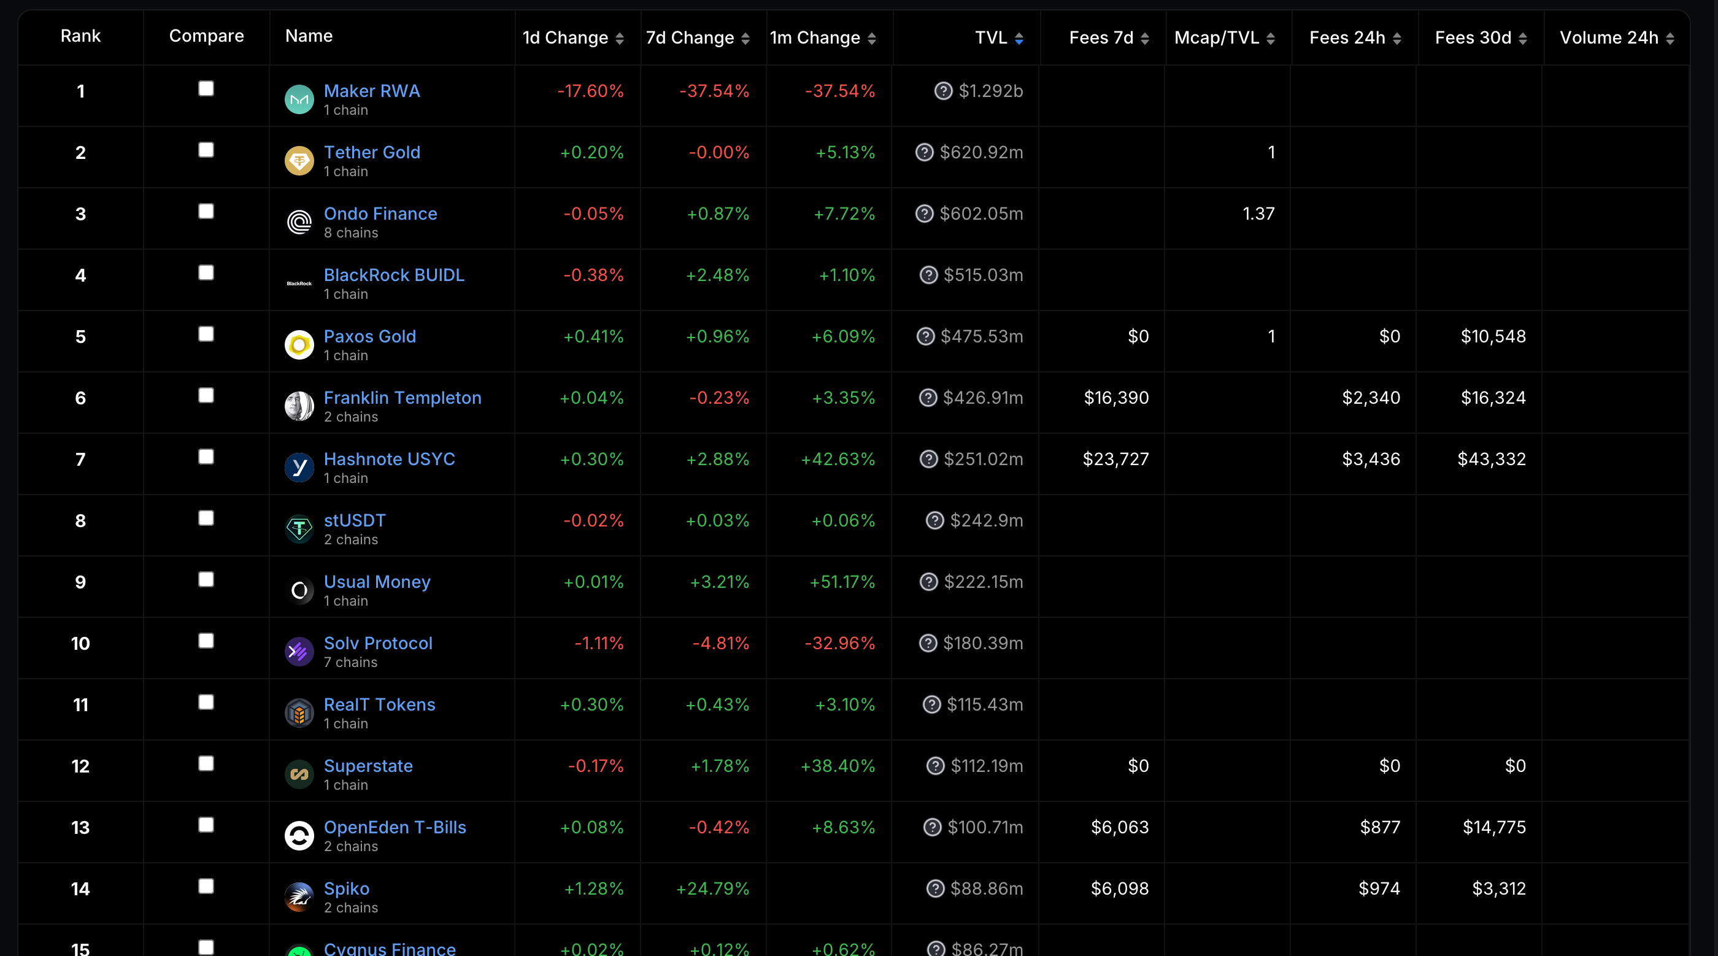This screenshot has width=1718, height=956.
Task: Sort table by TVL column arrows
Action: click(1019, 39)
